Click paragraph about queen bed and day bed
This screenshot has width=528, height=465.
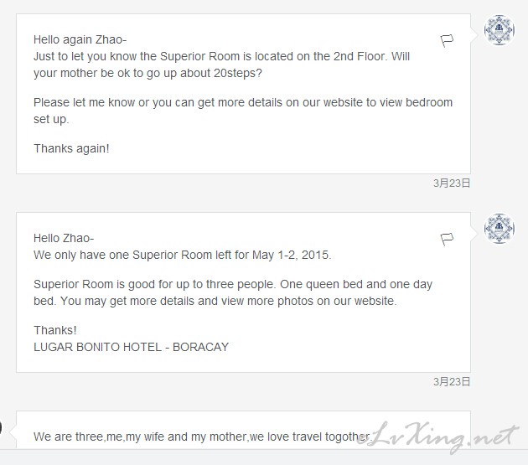point(233,292)
